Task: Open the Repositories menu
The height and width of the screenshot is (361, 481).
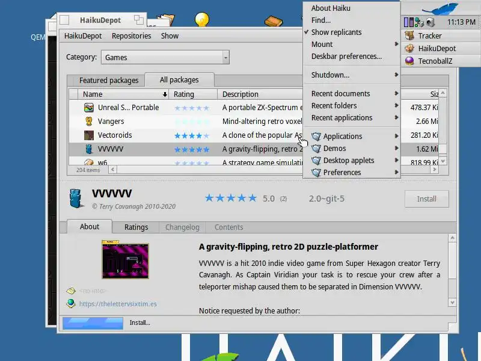Action: click(x=131, y=36)
